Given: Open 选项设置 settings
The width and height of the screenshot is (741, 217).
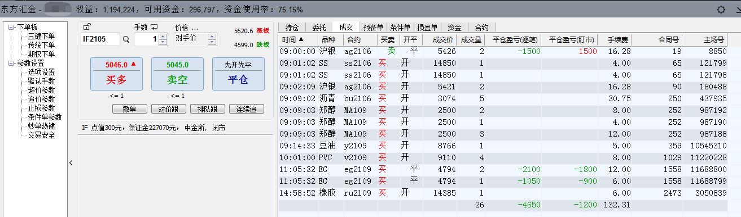Looking at the screenshot, I should coord(41,72).
